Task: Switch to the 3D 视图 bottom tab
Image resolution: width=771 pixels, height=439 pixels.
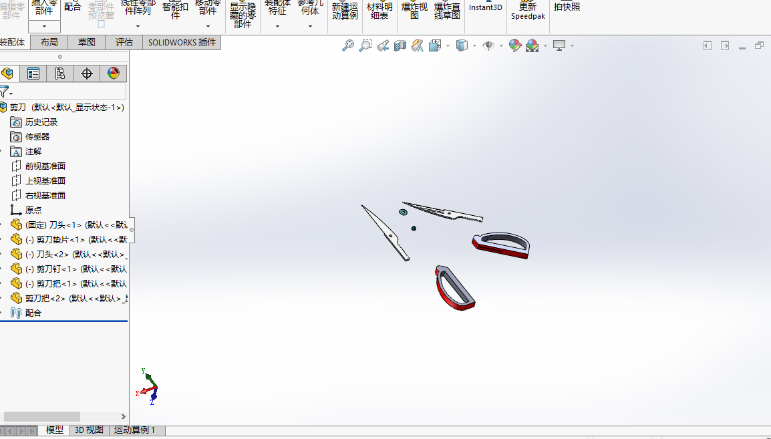Action: tap(89, 430)
